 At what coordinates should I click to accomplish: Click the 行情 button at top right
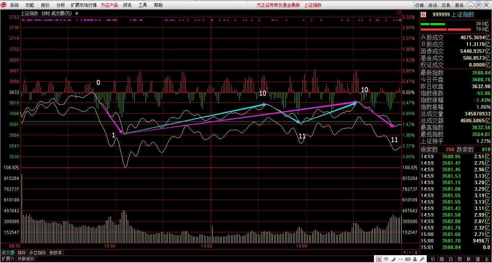tap(419, 5)
